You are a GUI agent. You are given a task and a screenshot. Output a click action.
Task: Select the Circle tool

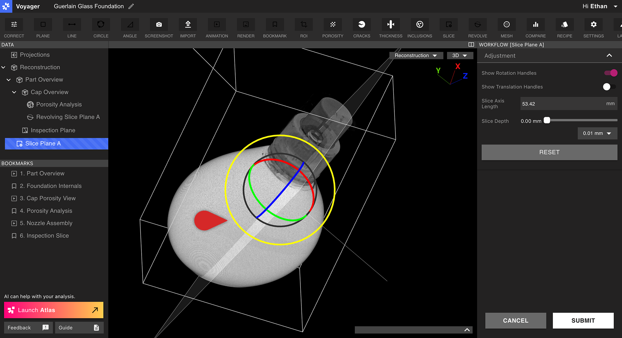(x=101, y=28)
